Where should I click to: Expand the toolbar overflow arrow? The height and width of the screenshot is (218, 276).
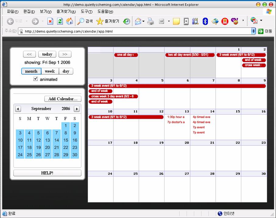coord(243,20)
